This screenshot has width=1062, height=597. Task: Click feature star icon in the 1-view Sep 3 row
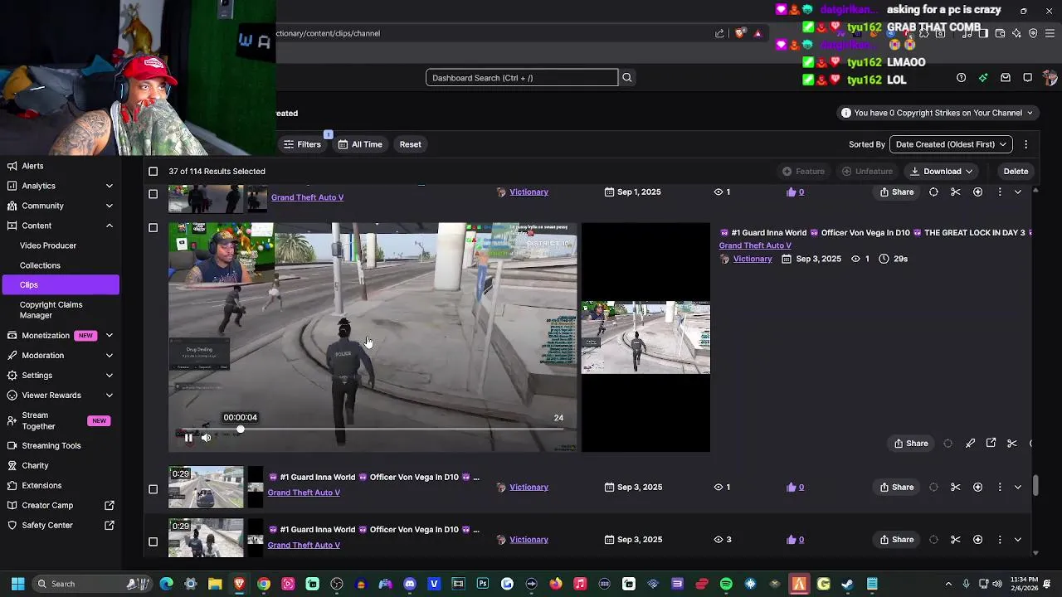[x=977, y=488]
